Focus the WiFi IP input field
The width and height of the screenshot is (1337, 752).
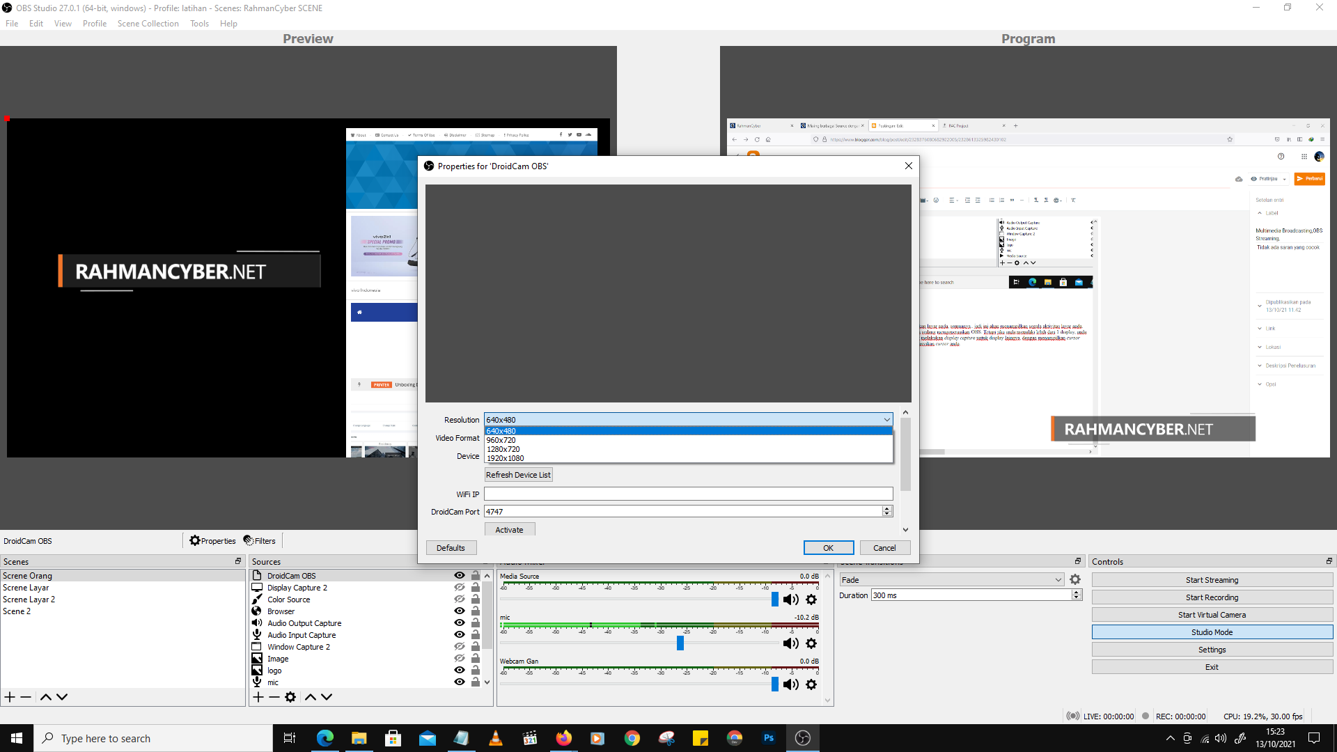[689, 494]
